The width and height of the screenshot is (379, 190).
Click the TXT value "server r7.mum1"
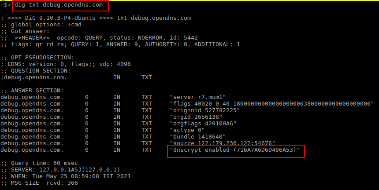pos(198,97)
